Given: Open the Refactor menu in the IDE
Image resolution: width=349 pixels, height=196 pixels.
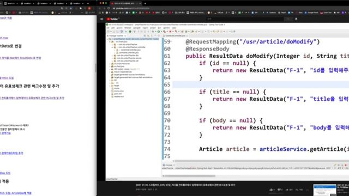Looking at the screenshot, I should [x=128, y=28].
